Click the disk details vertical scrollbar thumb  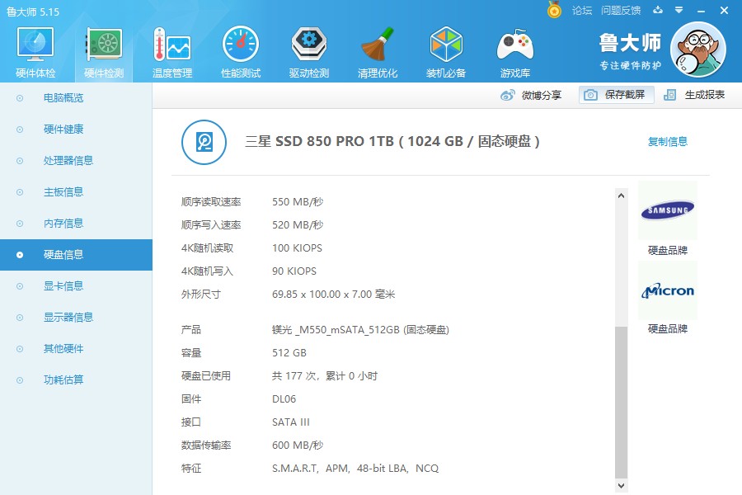tap(622, 402)
